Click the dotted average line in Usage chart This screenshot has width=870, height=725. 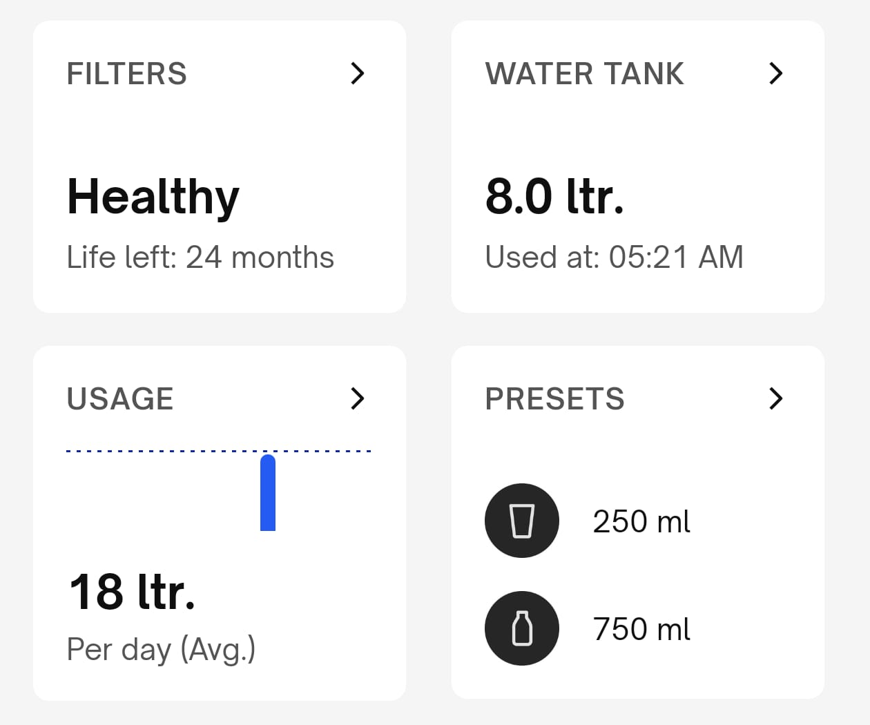point(219,451)
